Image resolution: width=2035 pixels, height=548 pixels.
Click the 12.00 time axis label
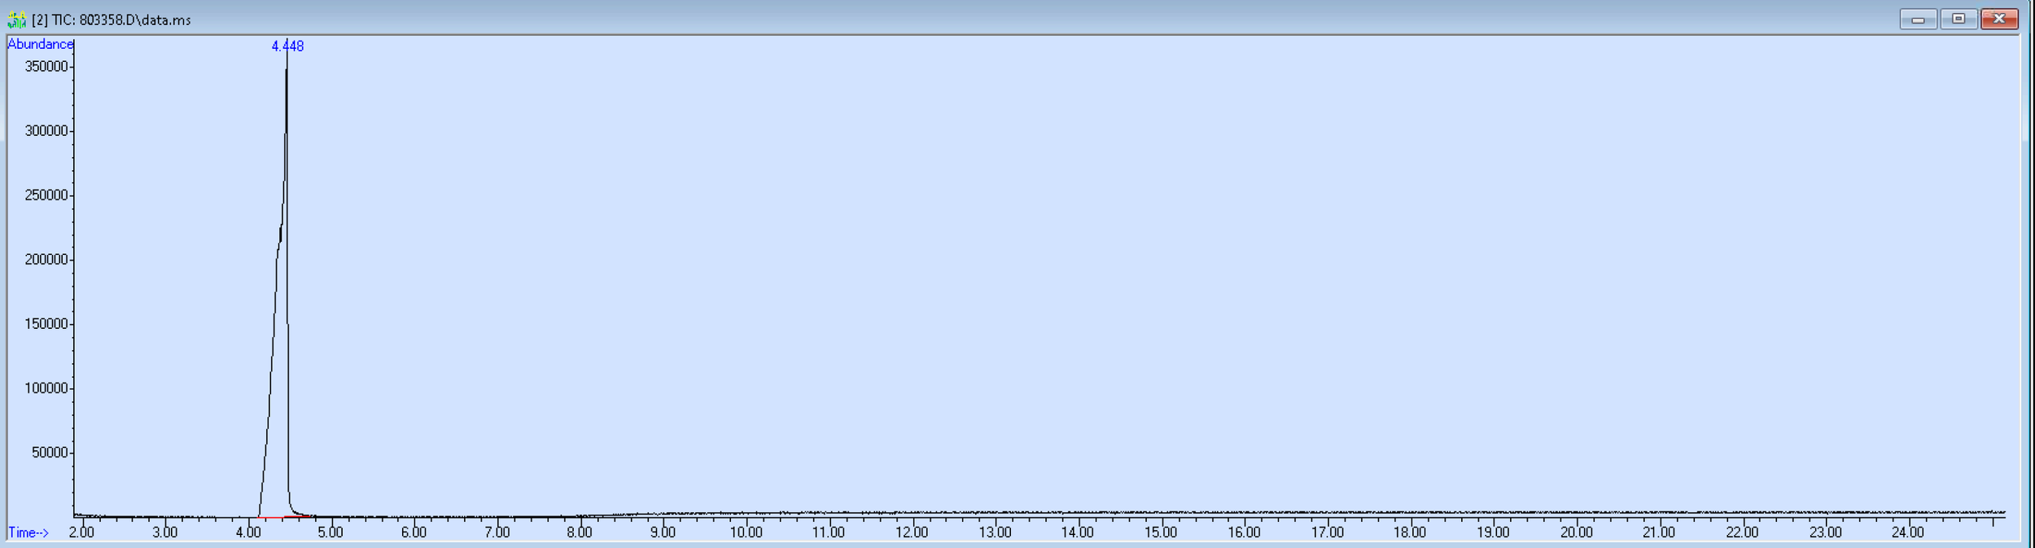(912, 533)
